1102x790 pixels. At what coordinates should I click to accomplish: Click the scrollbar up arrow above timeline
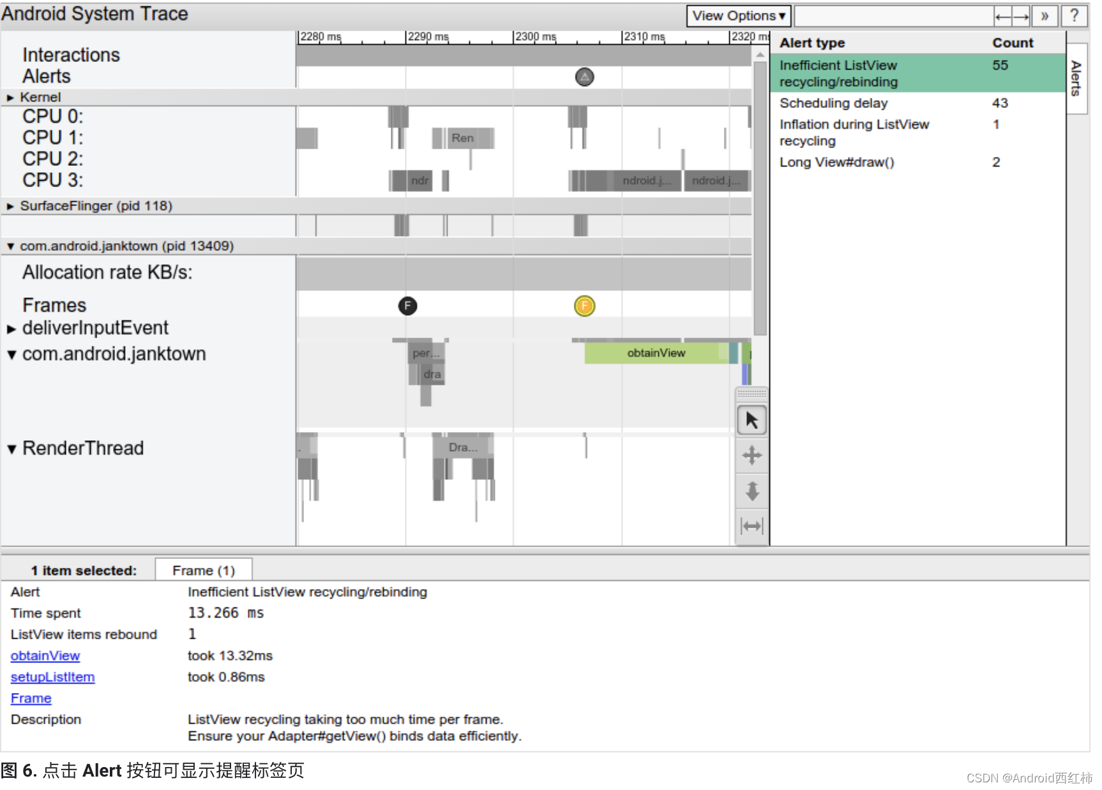coord(760,56)
